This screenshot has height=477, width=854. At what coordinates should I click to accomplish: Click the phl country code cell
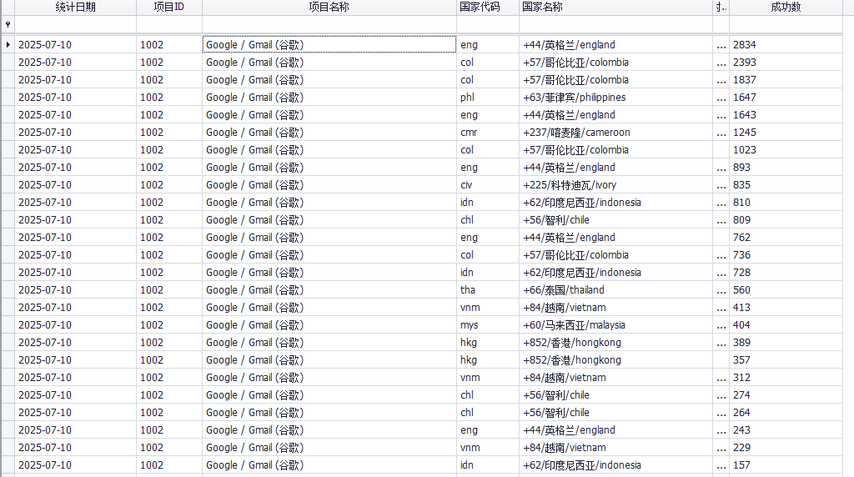point(487,97)
